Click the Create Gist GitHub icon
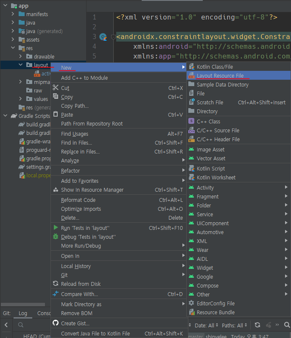Viewport: 291px width, 338px height. [x=56, y=323]
